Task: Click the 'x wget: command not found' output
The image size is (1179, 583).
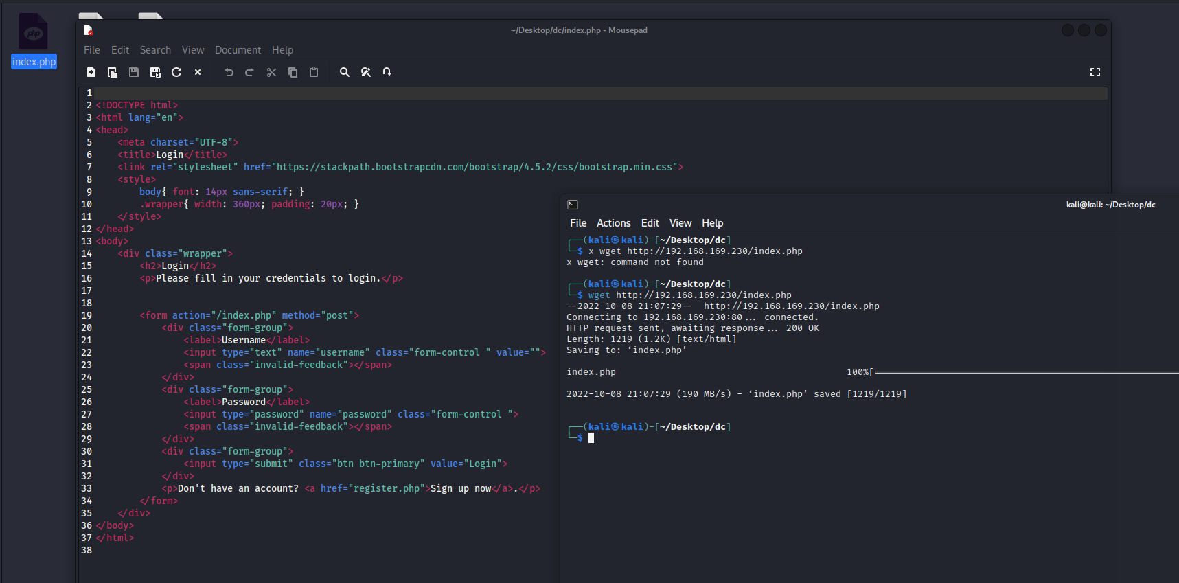Action: pyautogui.click(x=635, y=262)
